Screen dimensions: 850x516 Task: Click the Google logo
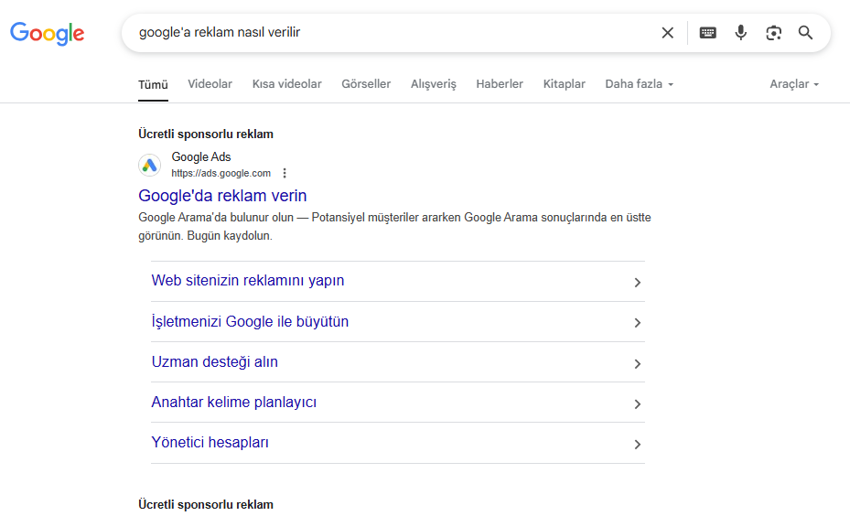[x=48, y=34]
